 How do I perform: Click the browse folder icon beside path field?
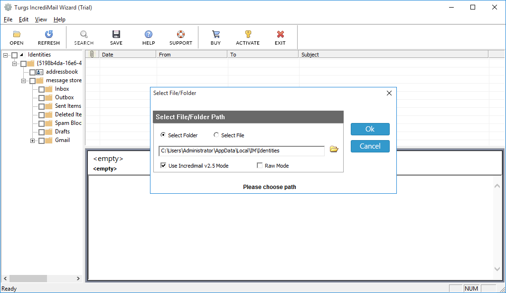point(334,149)
